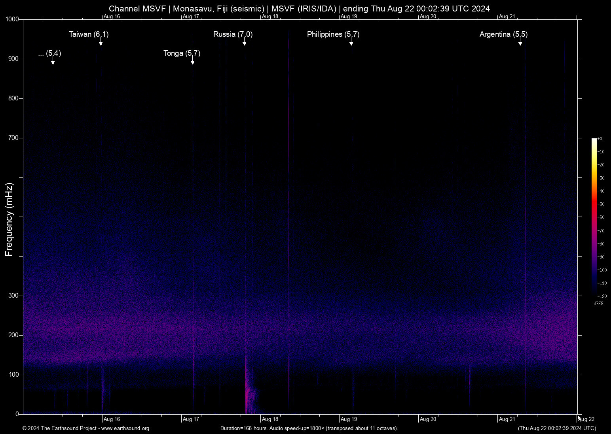
Task: Click the -120 value on the color scale
Action: point(602,296)
